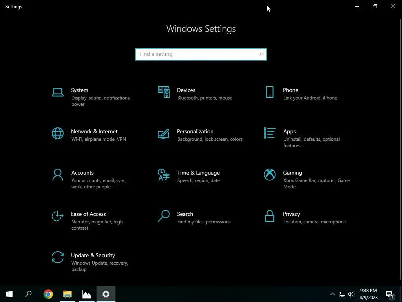Click "Narrator, magnifier, high contrast" text
The height and width of the screenshot is (302, 402).
(97, 225)
